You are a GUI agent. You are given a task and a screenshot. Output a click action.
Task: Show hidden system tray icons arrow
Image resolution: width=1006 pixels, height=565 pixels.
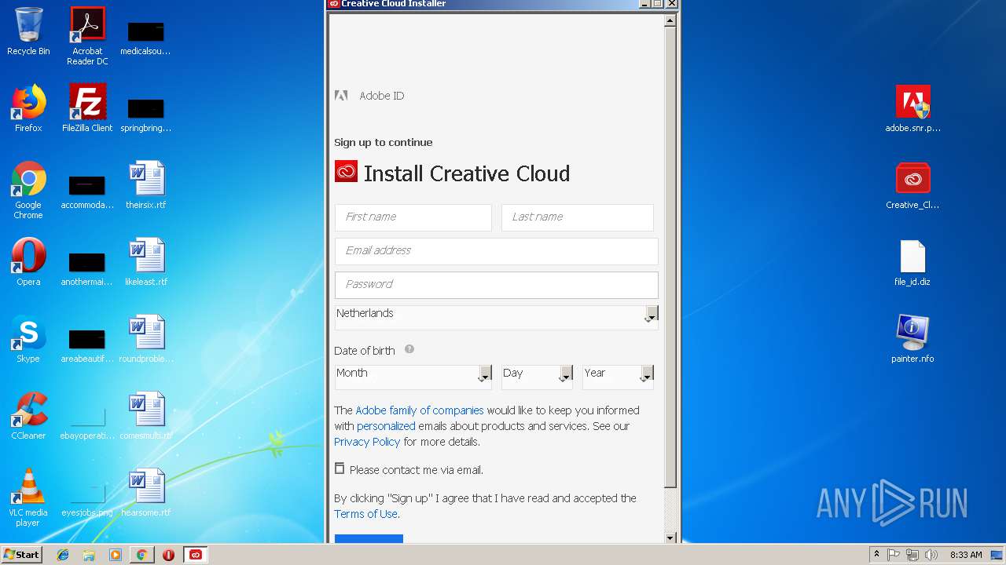(x=876, y=554)
